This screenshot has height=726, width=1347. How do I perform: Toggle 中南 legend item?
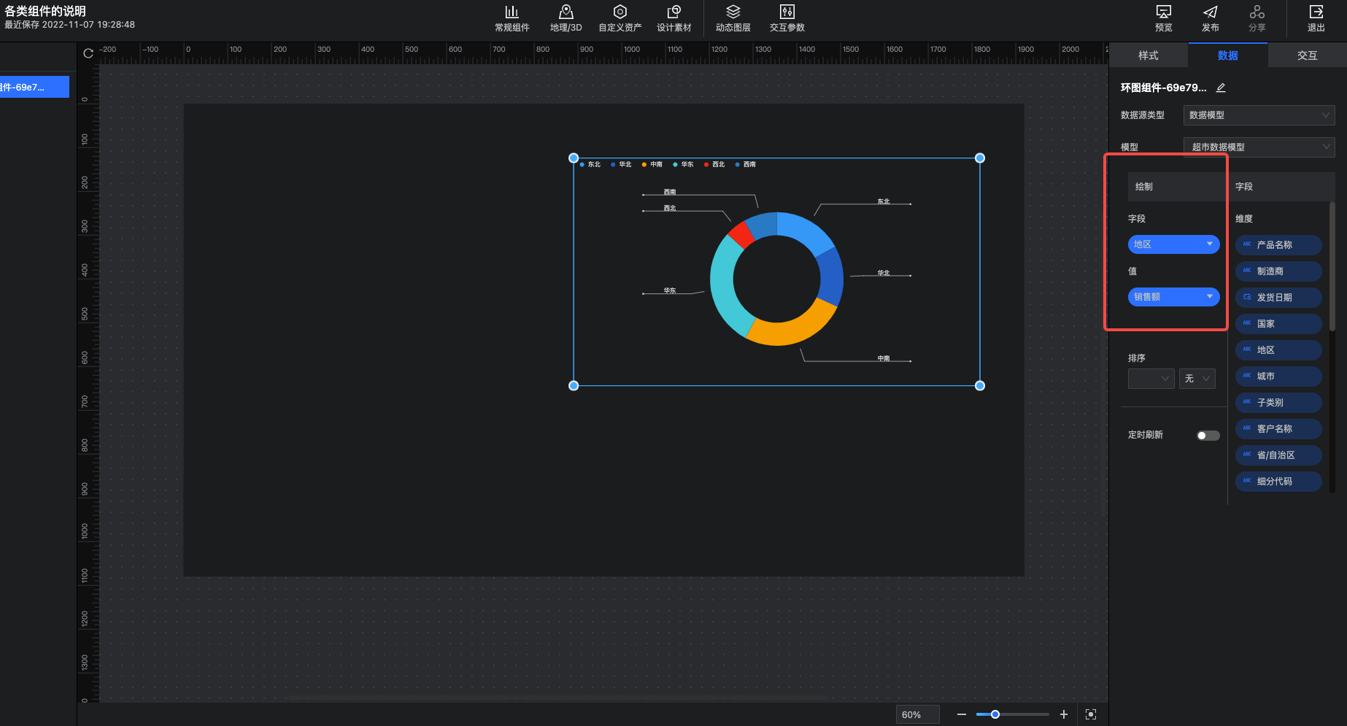tap(652, 164)
